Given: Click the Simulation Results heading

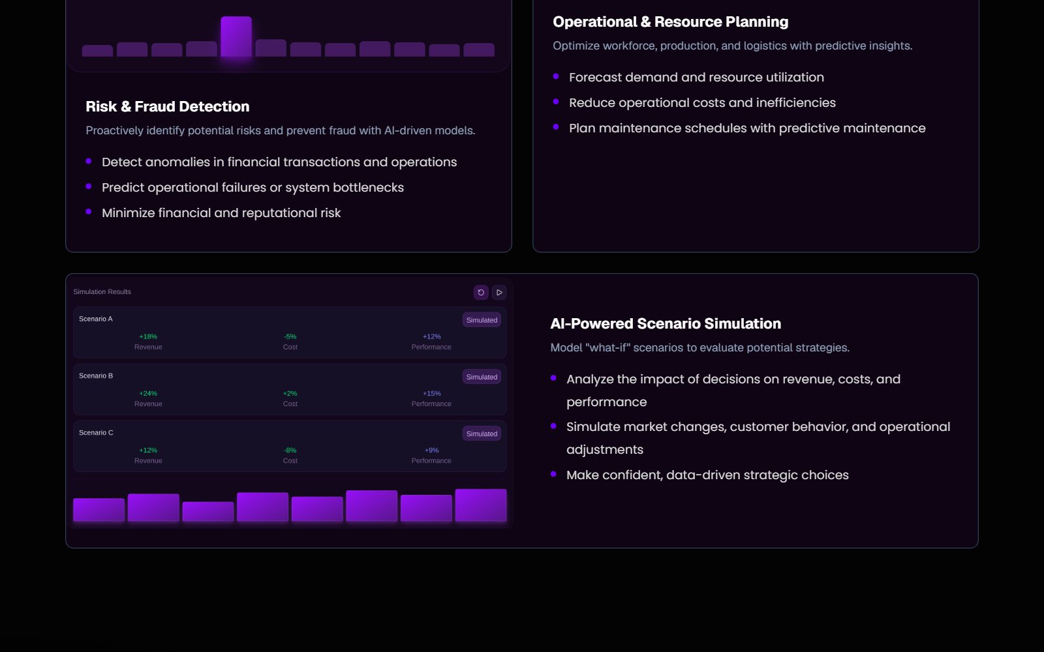Looking at the screenshot, I should pyautogui.click(x=102, y=291).
